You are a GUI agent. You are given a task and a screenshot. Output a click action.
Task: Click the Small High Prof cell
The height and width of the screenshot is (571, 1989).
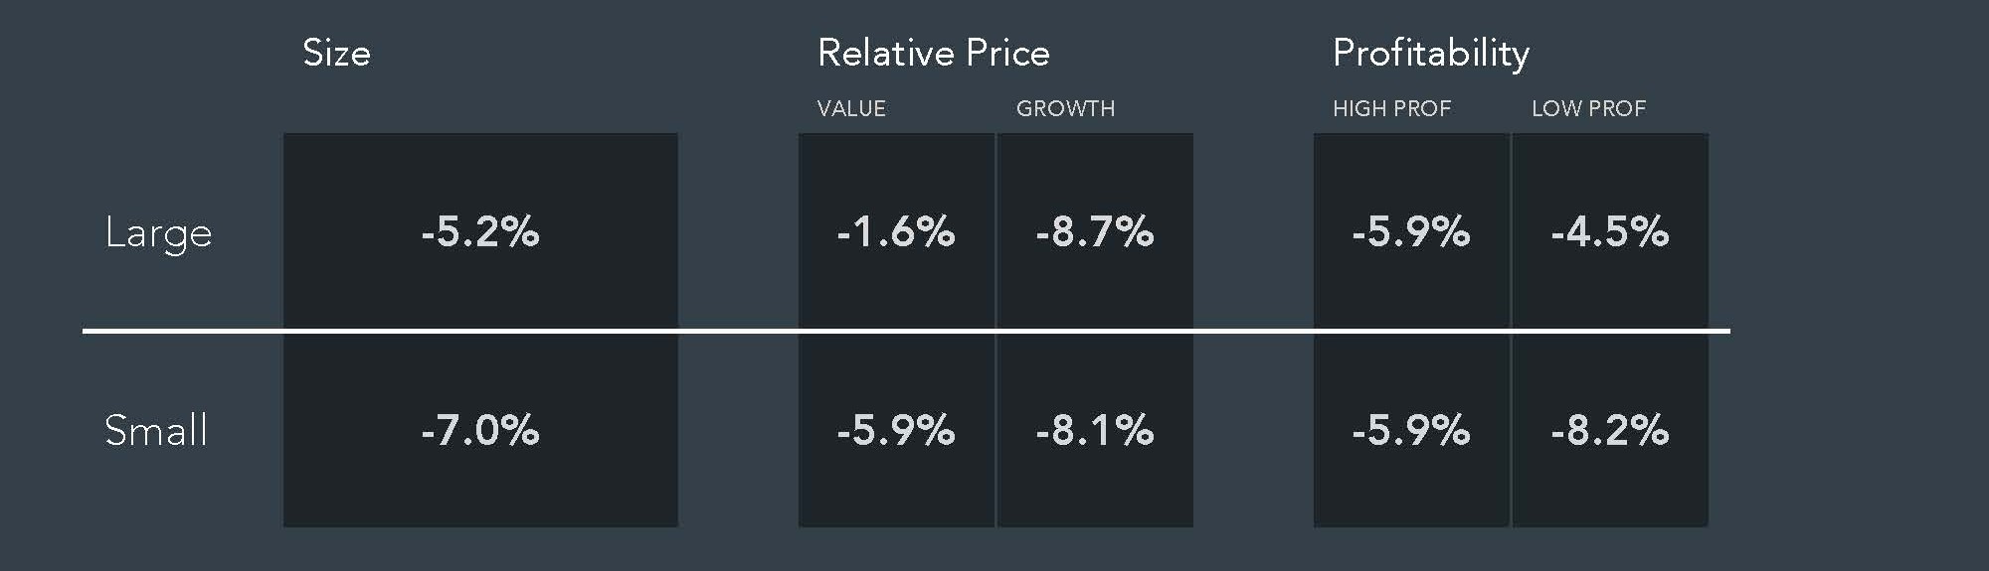point(1411,430)
